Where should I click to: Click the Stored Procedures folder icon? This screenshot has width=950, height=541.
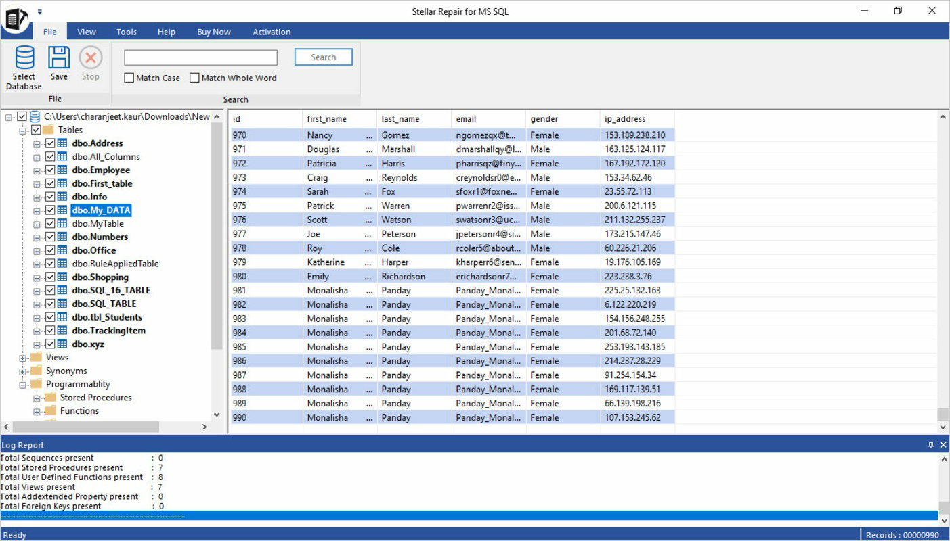50,398
